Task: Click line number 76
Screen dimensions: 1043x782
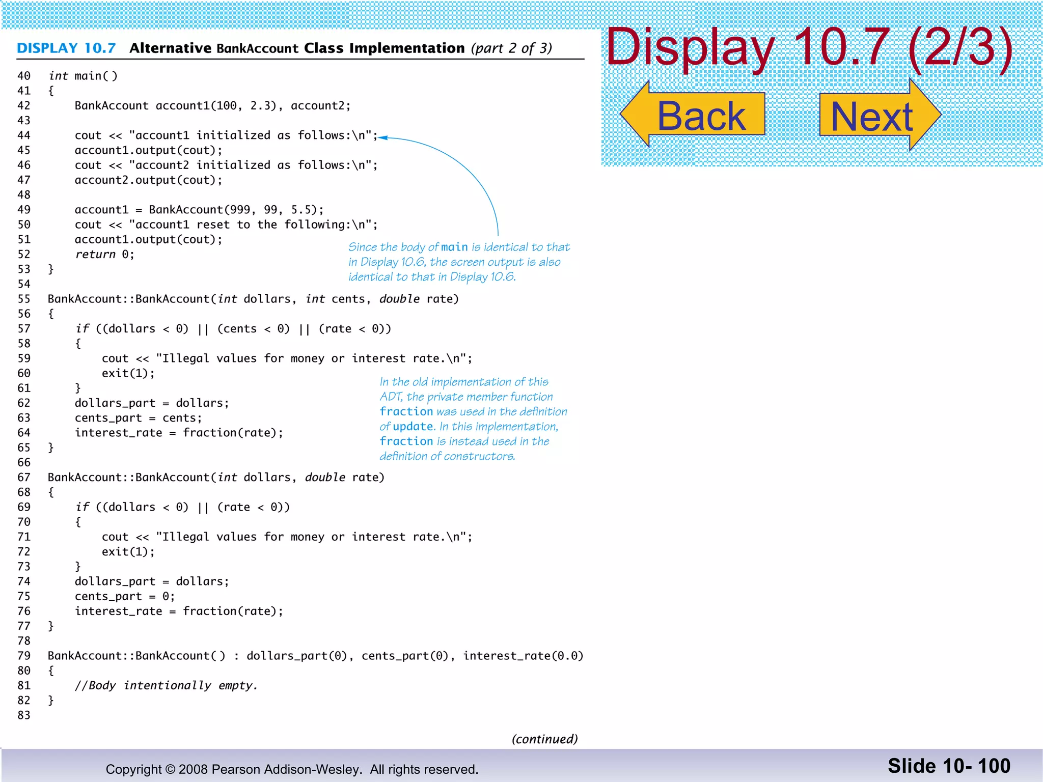Action: pyautogui.click(x=24, y=611)
